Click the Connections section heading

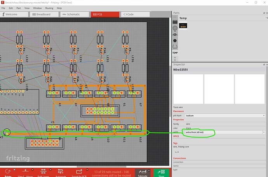click(x=179, y=158)
